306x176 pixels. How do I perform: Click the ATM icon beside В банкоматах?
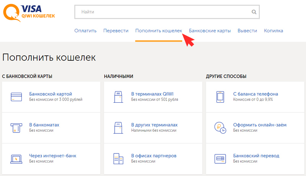click(16, 128)
